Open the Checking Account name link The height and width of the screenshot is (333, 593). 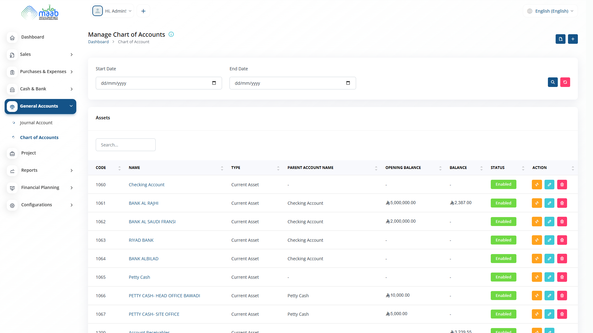(146, 185)
